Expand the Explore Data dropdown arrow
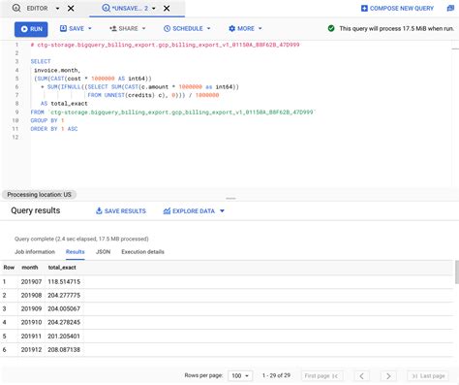 (x=222, y=211)
